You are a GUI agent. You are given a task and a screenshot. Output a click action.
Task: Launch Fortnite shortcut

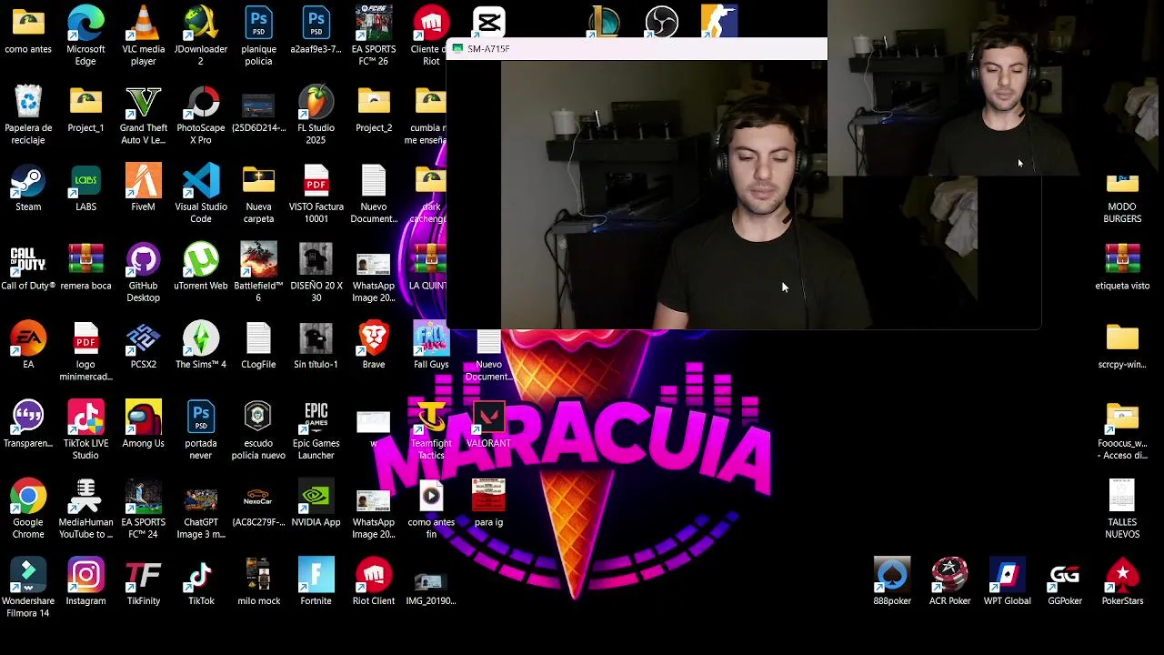pyautogui.click(x=316, y=582)
